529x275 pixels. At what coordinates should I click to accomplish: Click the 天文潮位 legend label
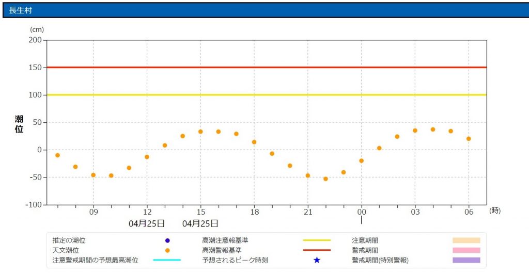[x=66, y=250]
